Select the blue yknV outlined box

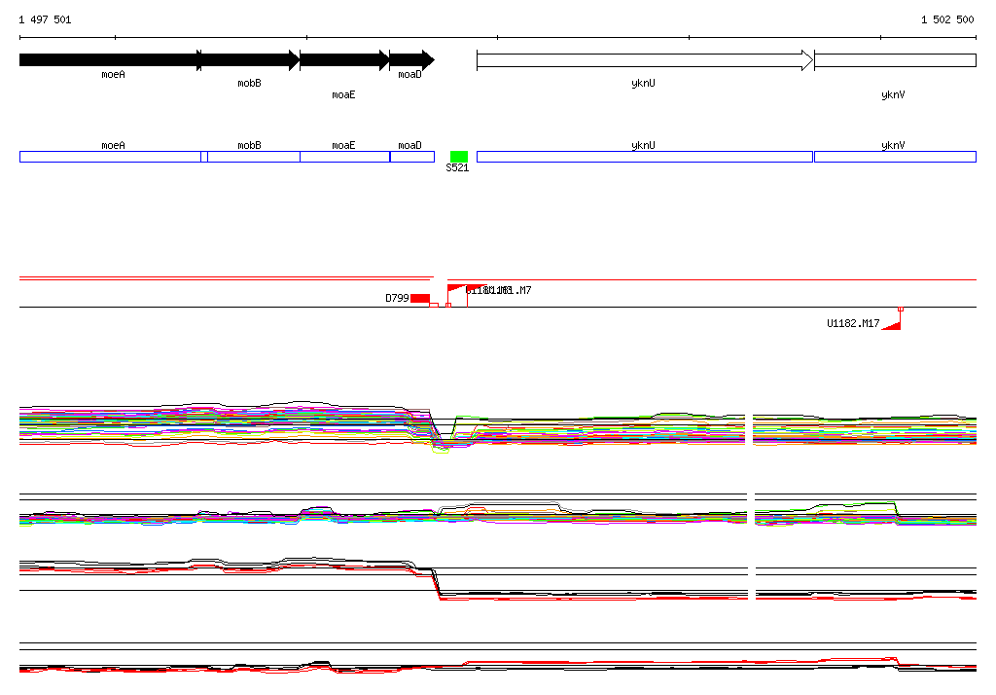[895, 157]
